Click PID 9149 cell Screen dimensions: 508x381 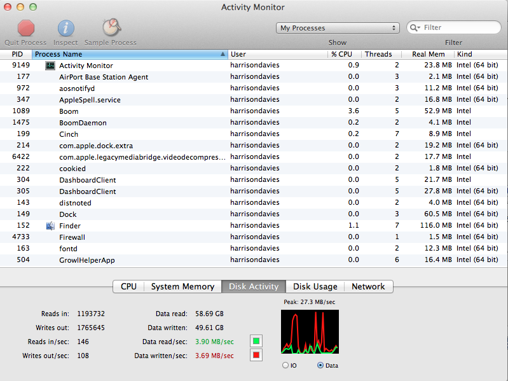coord(21,65)
